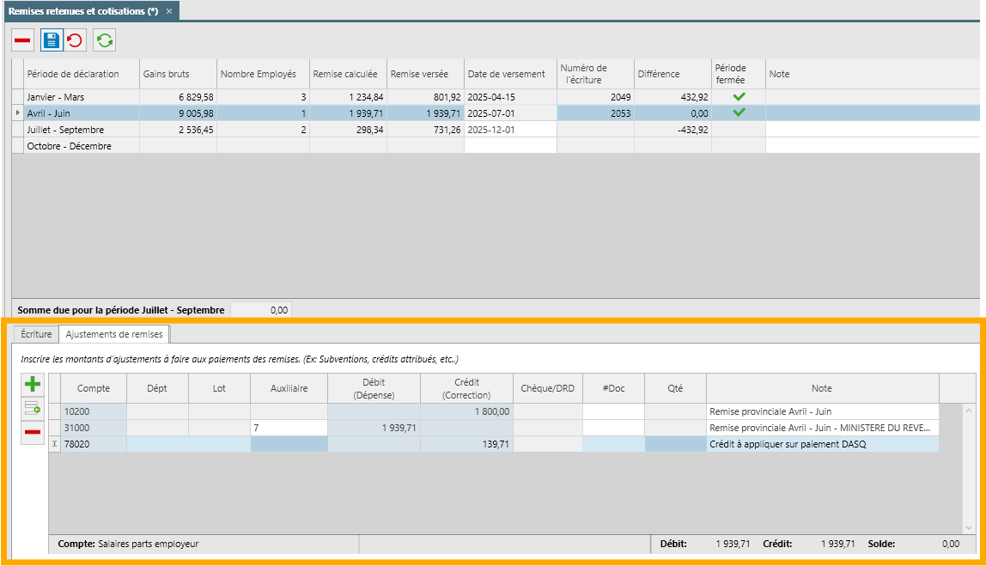Click écriture number 2049
The width and height of the screenshot is (986, 566).
pyautogui.click(x=595, y=97)
